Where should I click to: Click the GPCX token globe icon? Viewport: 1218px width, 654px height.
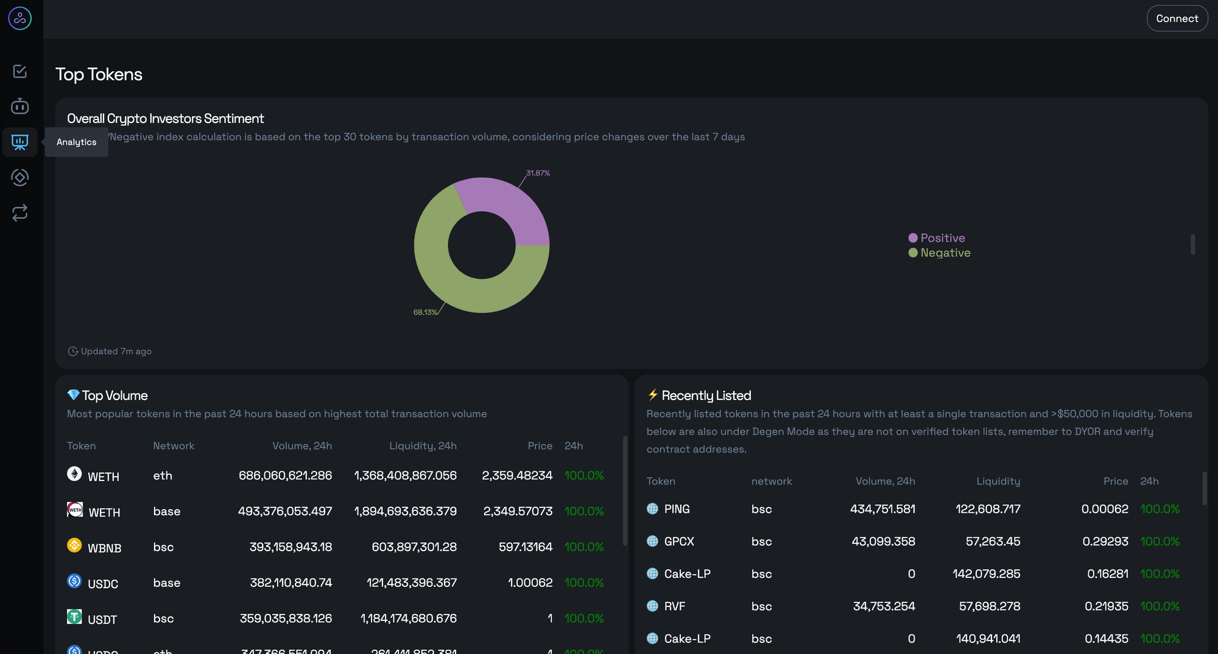click(x=652, y=541)
